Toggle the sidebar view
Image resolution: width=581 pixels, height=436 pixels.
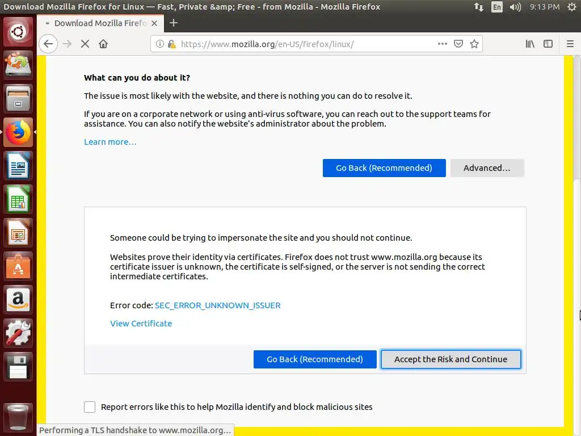click(x=548, y=44)
